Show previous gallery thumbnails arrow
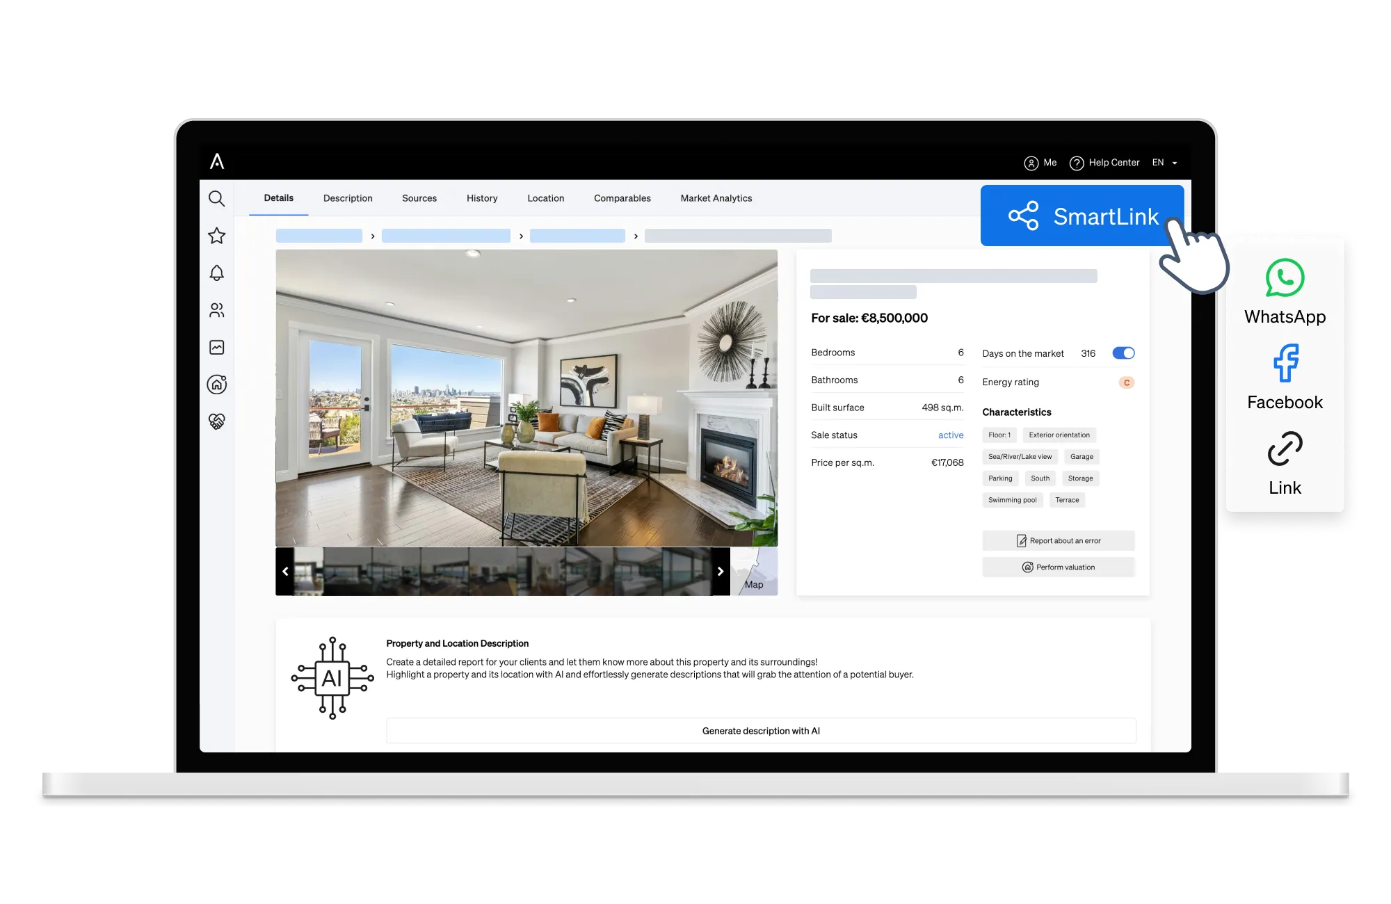The image size is (1391, 904). click(285, 572)
